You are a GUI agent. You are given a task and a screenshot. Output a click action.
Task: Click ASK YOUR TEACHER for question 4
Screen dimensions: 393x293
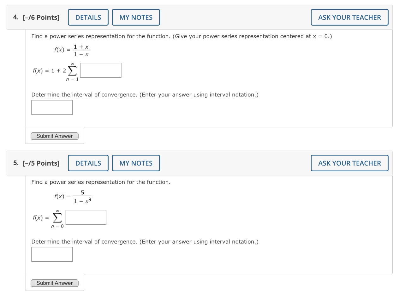[349, 17]
